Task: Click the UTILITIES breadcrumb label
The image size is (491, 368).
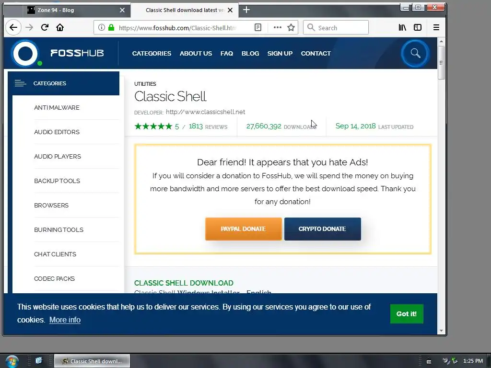Action: tap(145, 84)
